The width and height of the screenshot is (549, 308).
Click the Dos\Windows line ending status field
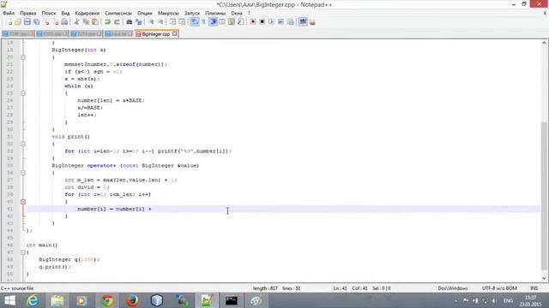pos(453,288)
